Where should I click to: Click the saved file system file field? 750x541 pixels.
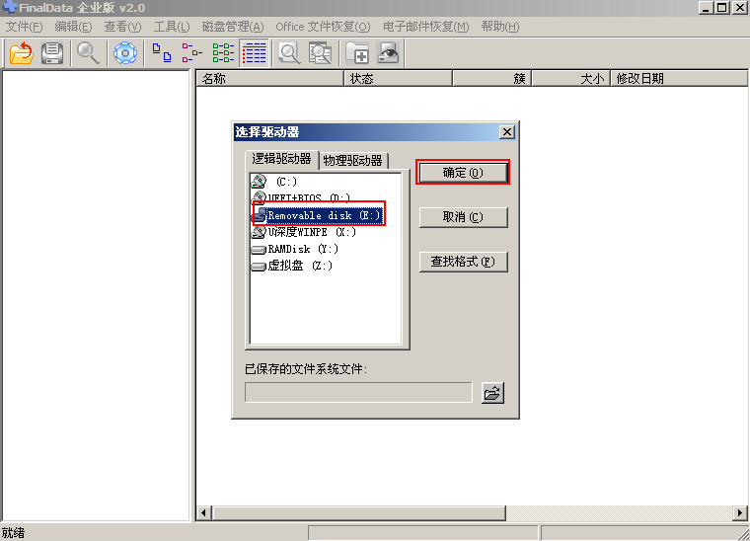point(358,392)
